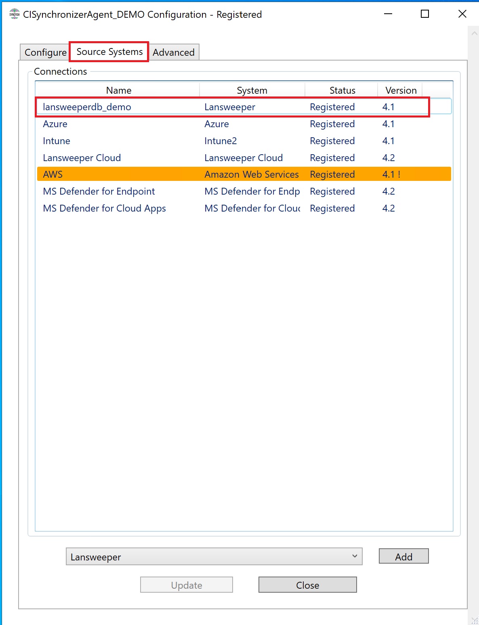Select the Intune connection name

[x=57, y=141]
